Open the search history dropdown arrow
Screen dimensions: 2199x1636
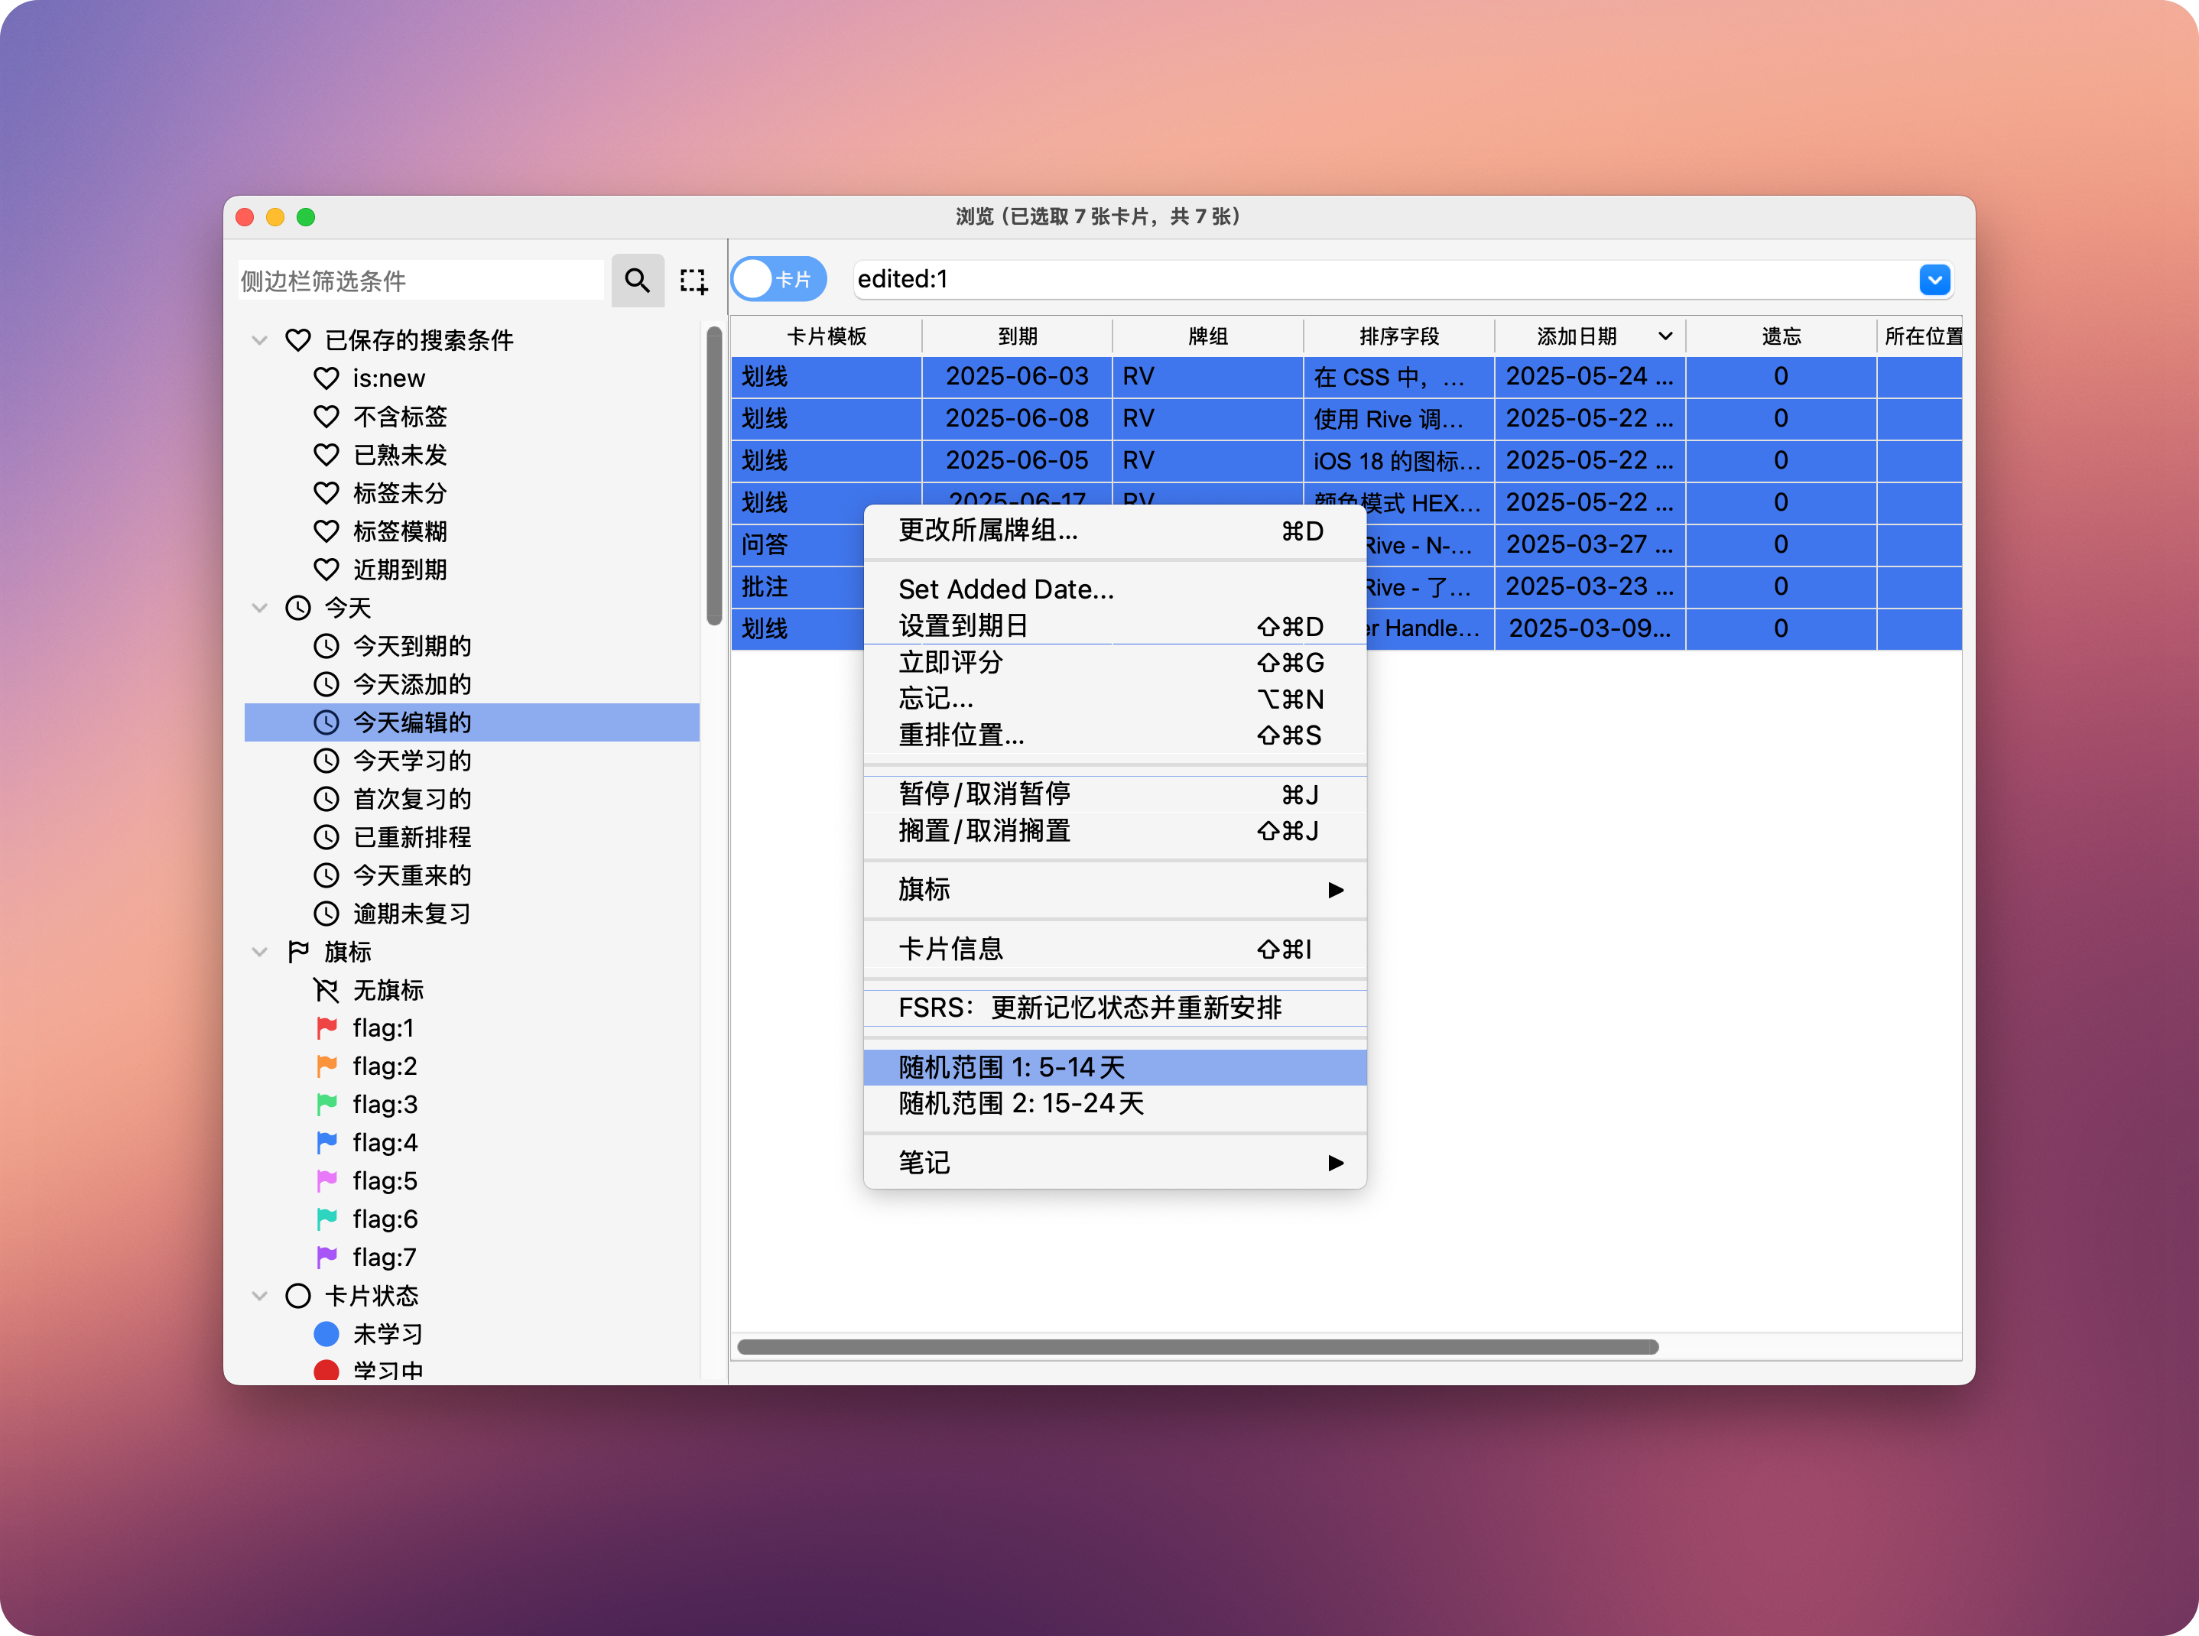(x=1934, y=281)
